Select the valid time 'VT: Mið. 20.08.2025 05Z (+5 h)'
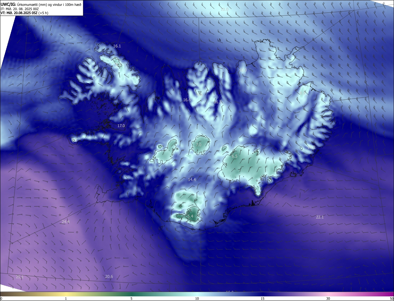This screenshot has height=301, width=394. coord(24,13)
